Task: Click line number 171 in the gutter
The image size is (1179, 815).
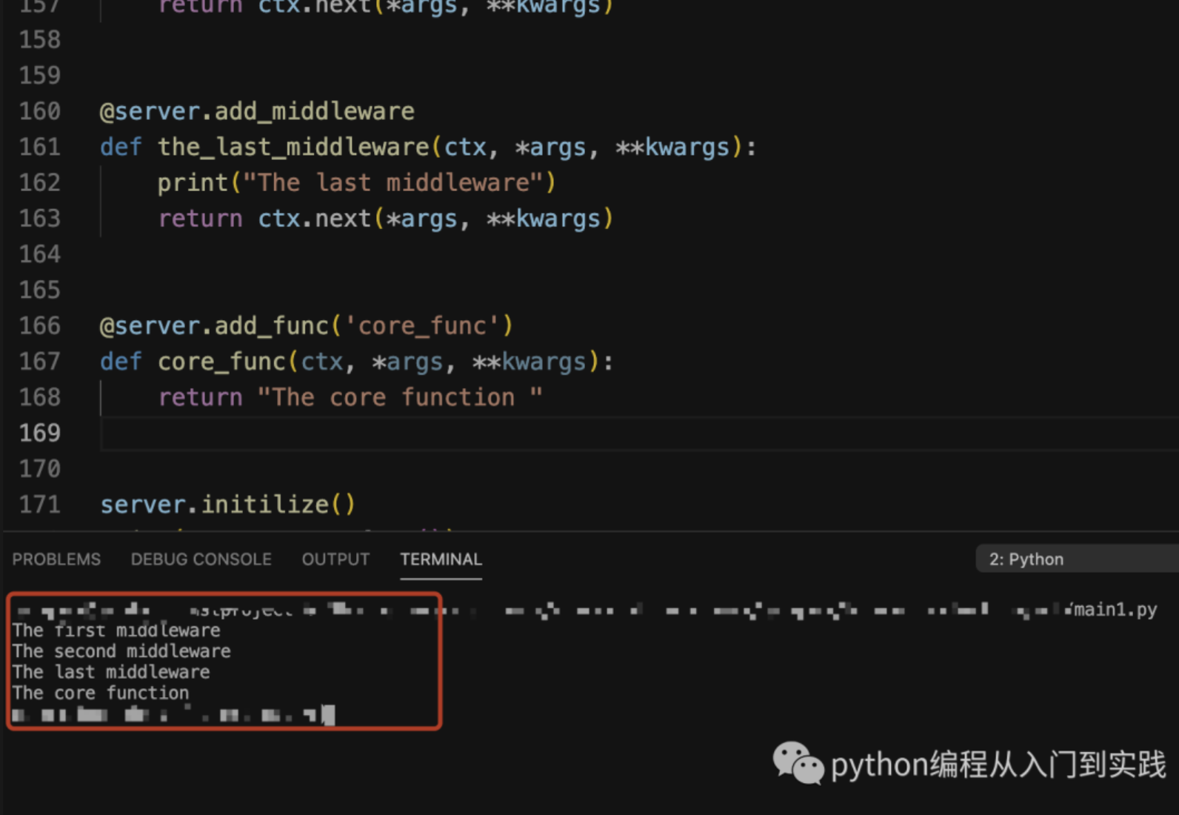Action: 40,505
